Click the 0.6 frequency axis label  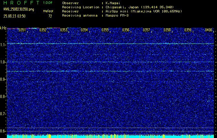click(x=3, y=131)
